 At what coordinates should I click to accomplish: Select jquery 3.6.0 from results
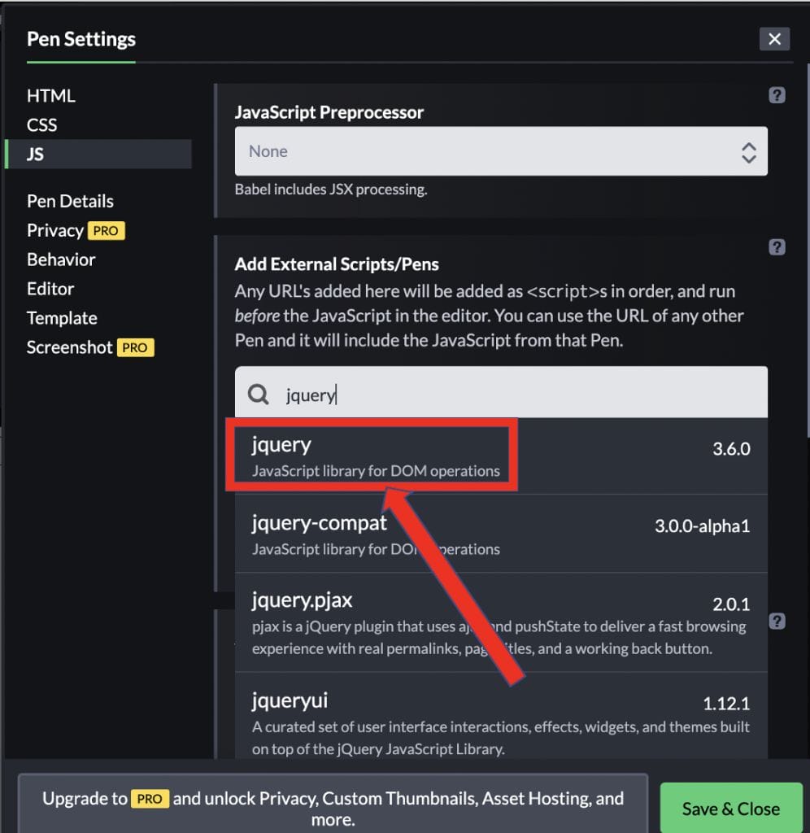pos(500,456)
